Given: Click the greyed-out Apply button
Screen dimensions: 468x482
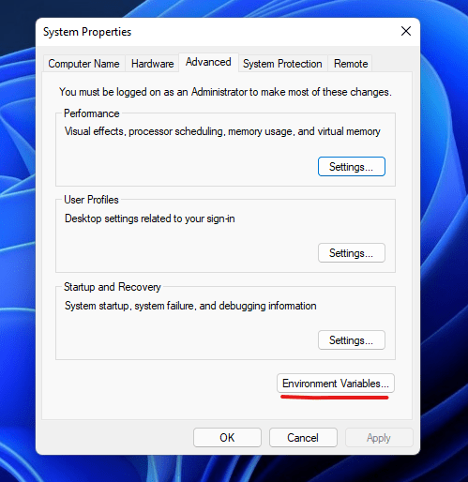Looking at the screenshot, I should tap(379, 438).
